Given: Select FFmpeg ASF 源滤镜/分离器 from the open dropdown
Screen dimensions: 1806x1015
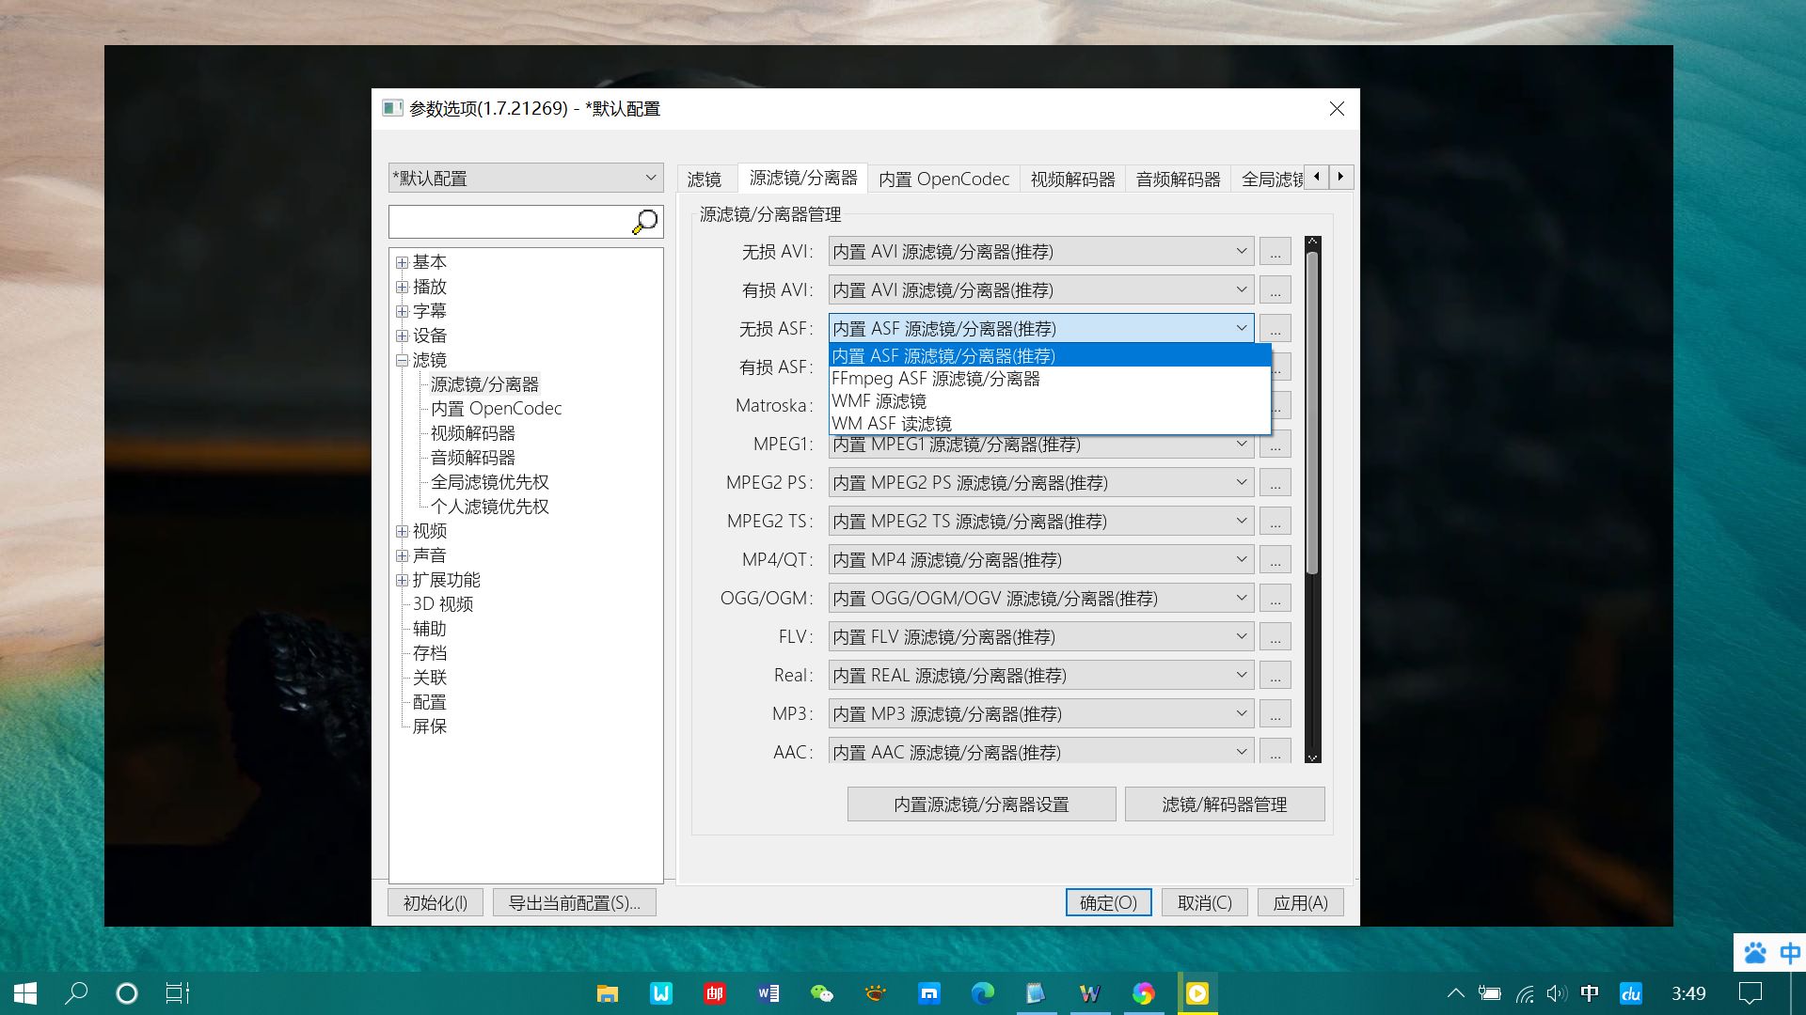Looking at the screenshot, I should 936,378.
